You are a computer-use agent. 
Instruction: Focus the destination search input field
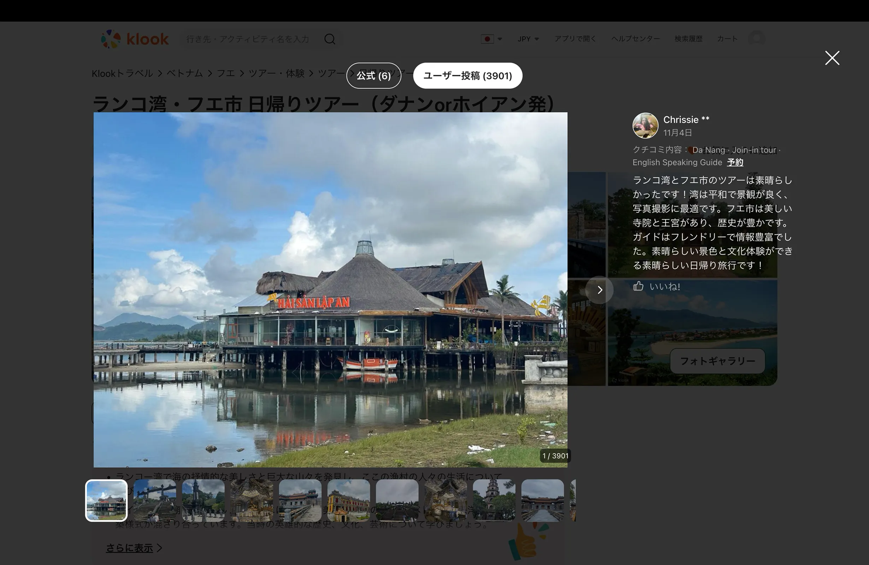coord(248,39)
